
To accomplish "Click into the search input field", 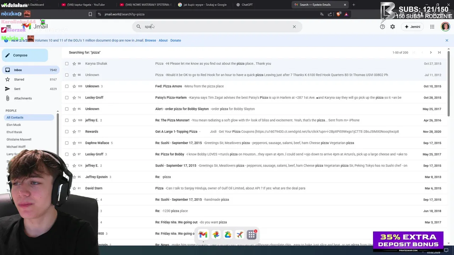I will [x=216, y=27].
